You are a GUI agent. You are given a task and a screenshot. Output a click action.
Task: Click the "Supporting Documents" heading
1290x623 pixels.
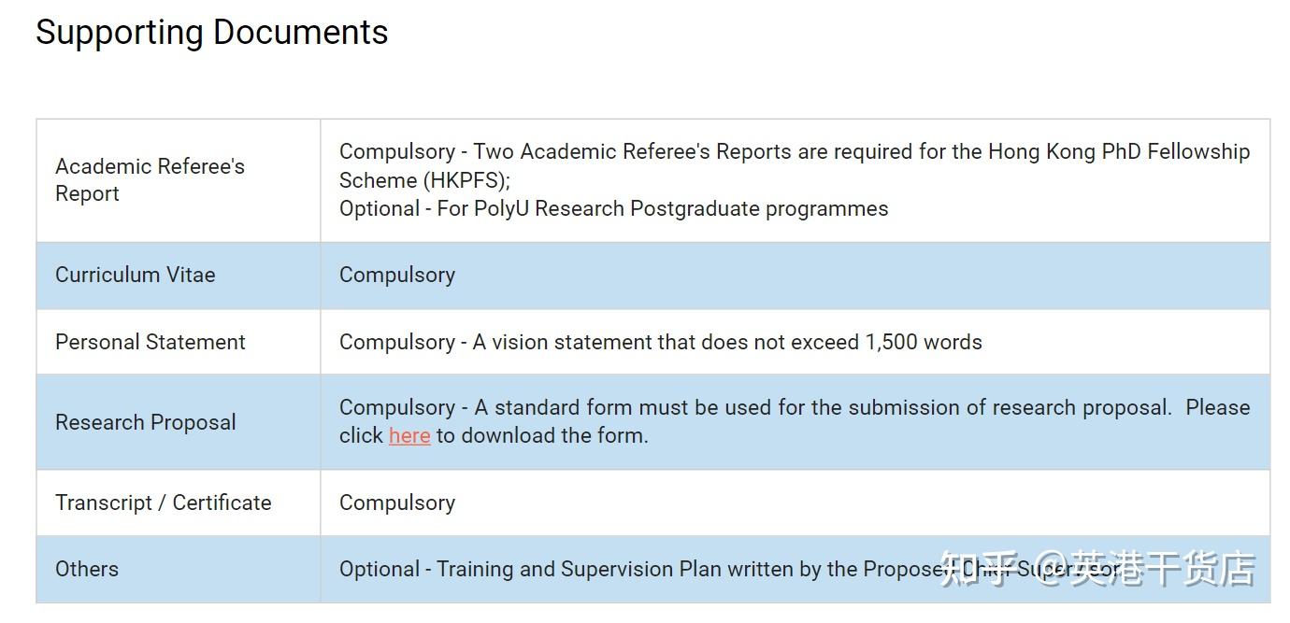tap(212, 33)
